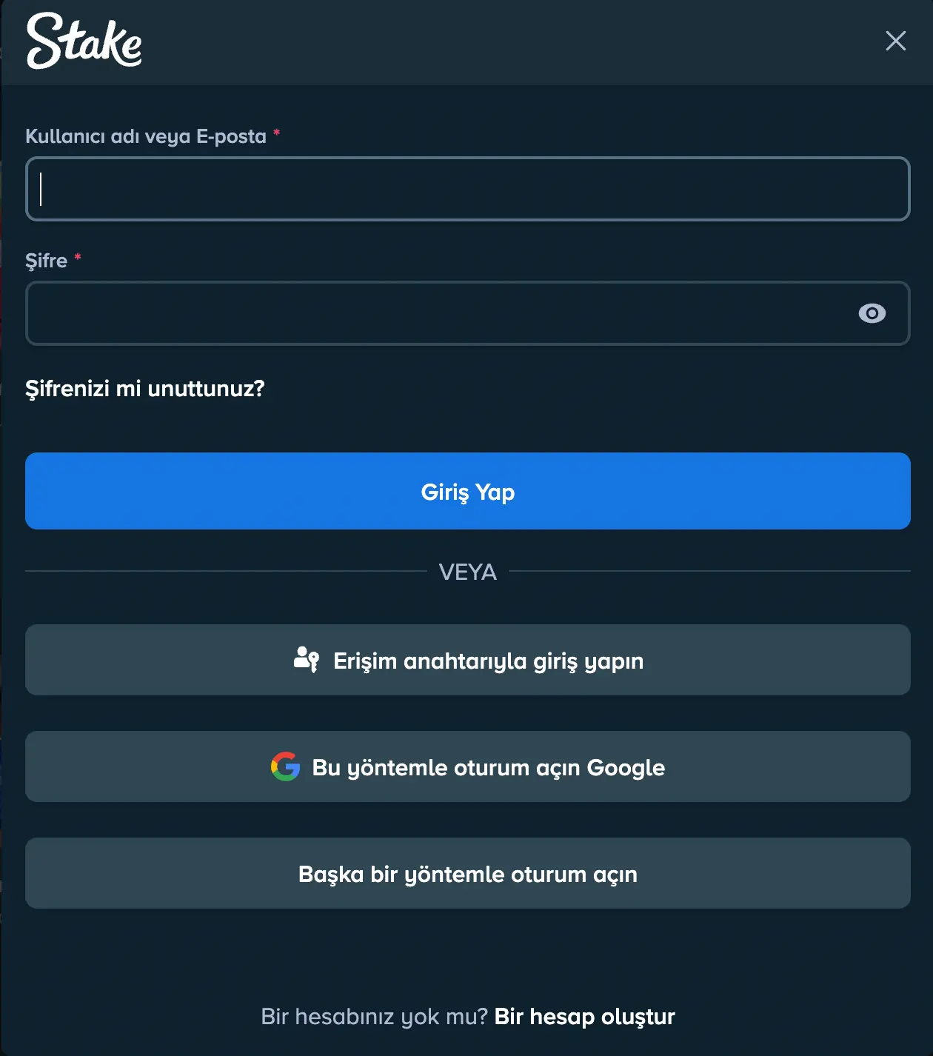The width and height of the screenshot is (933, 1056).
Task: Click the Google logo icon
Action: point(285,766)
